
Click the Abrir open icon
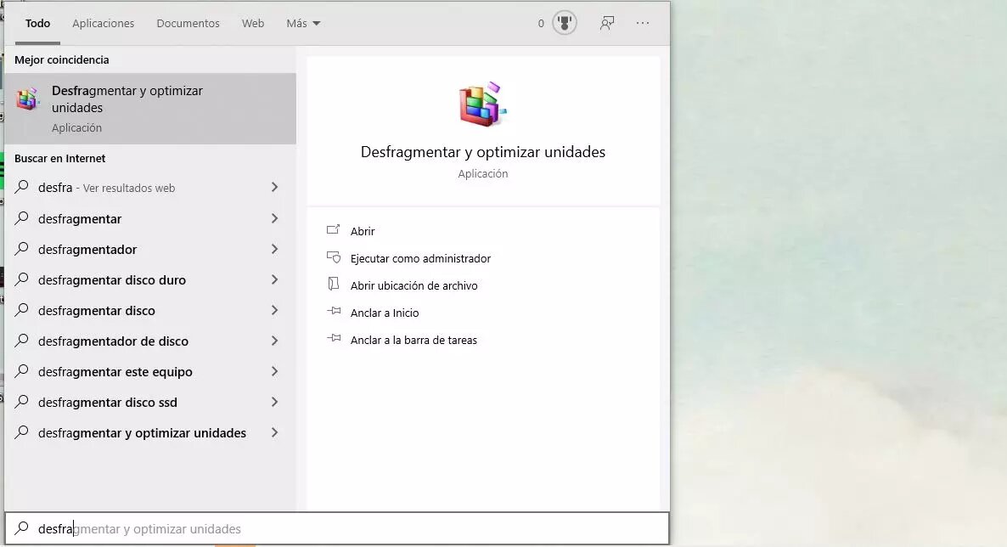(334, 230)
